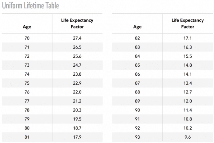The image size is (214, 143).
Task: Select the age 75 cell
Action: pos(27,83)
